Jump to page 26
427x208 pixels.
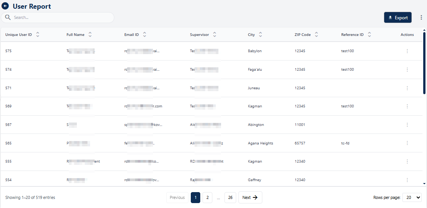click(231, 197)
